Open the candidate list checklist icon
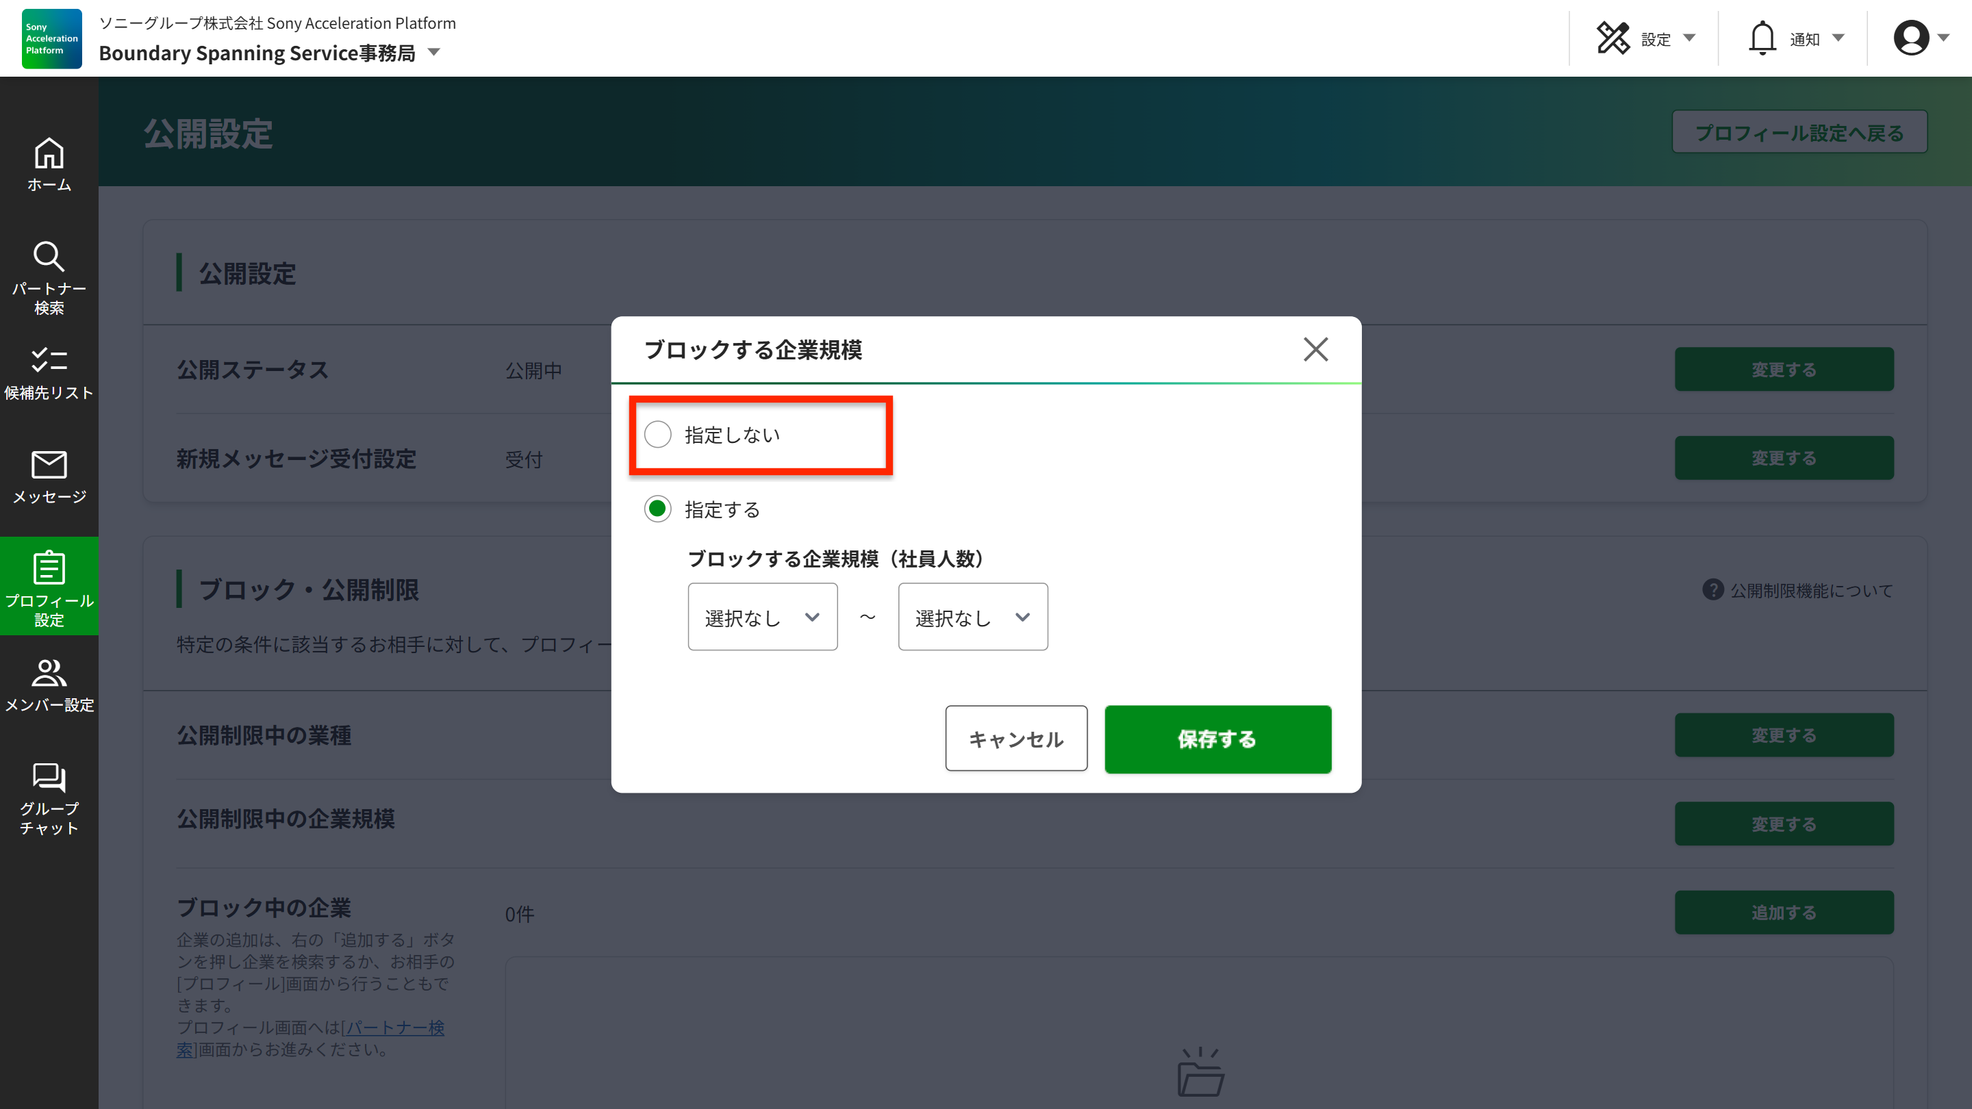 pyautogui.click(x=49, y=359)
